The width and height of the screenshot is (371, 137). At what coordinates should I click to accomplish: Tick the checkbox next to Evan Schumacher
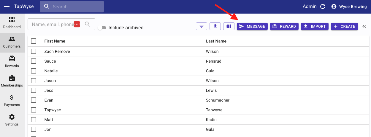(x=34, y=100)
